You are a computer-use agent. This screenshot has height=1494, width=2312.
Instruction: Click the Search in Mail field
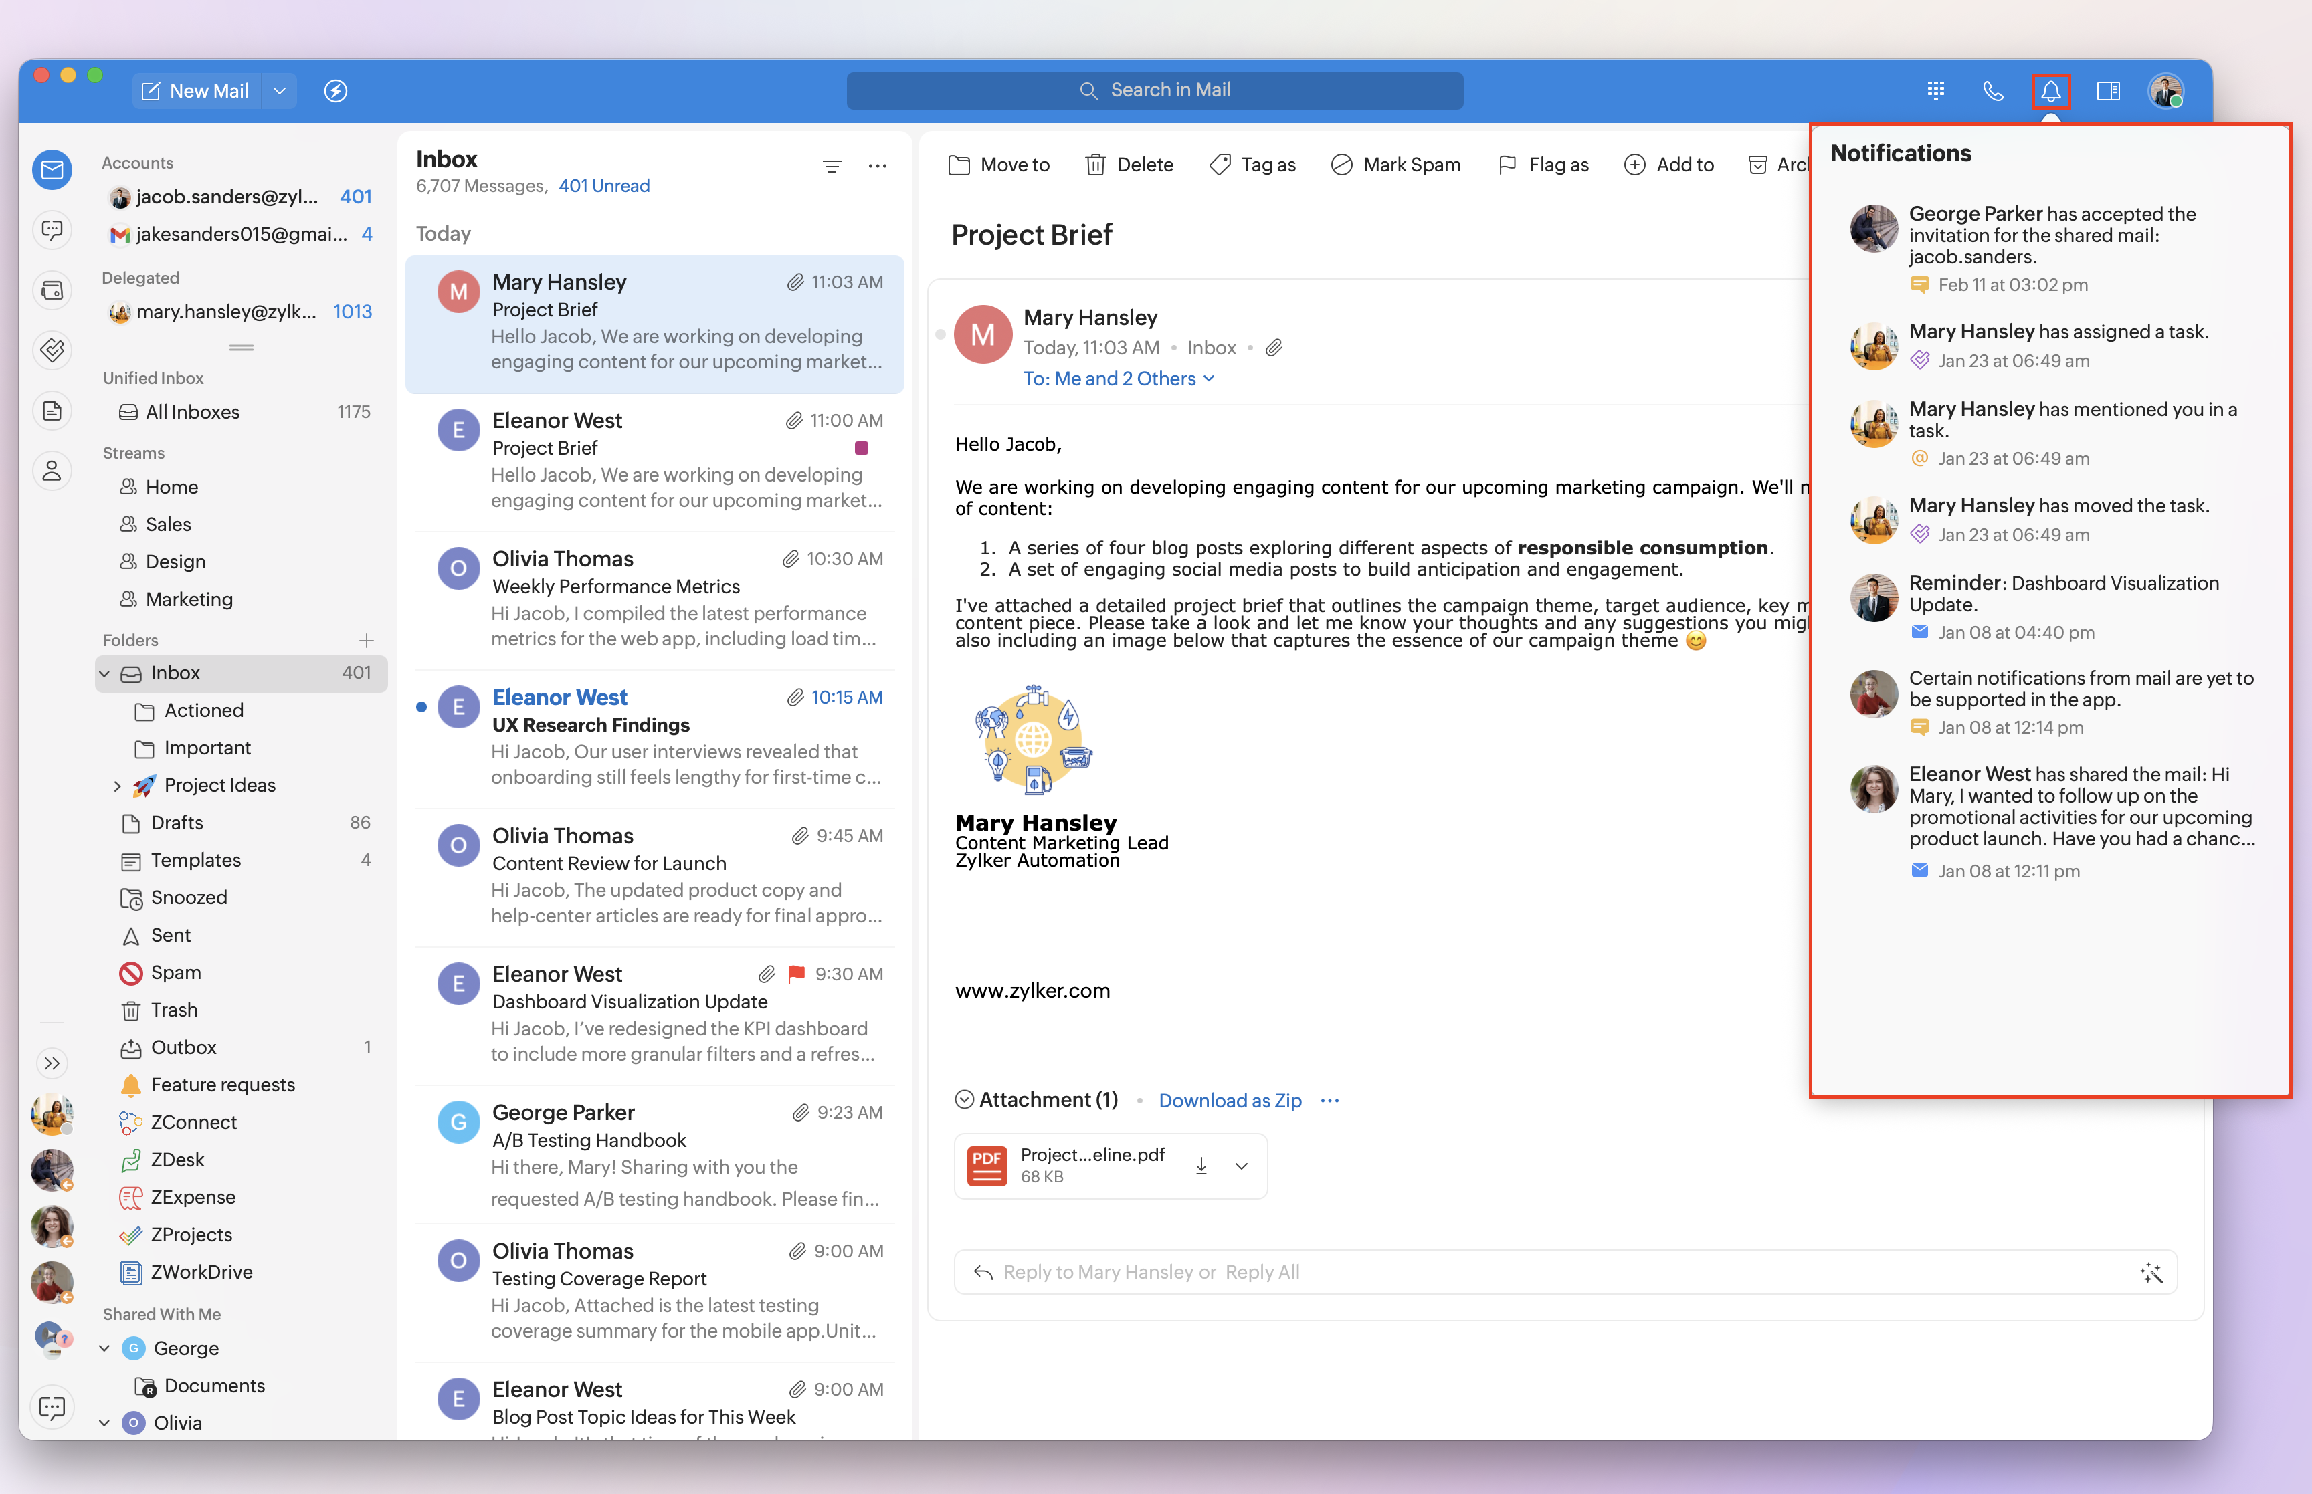(x=1155, y=91)
